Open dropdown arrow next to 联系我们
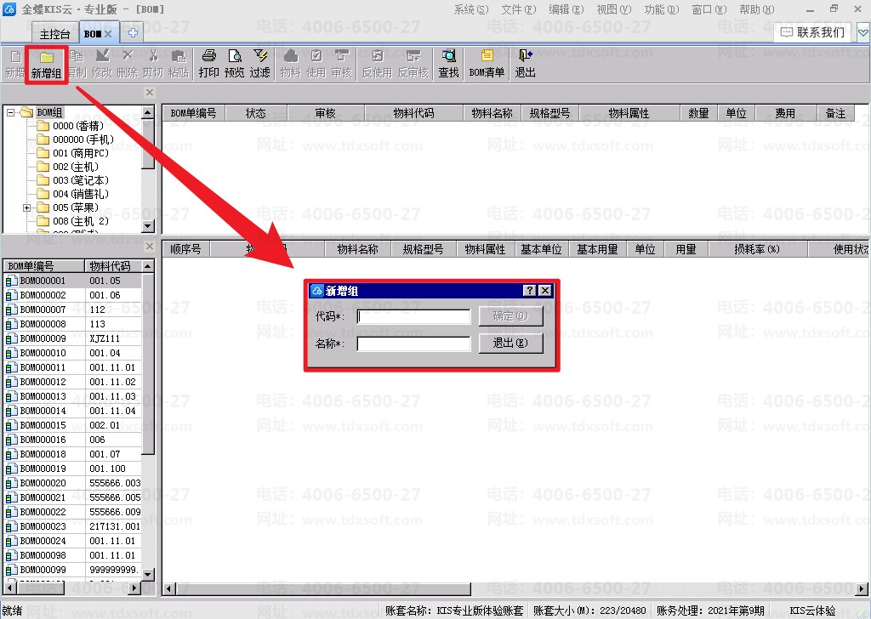871x619 pixels. coord(862,33)
